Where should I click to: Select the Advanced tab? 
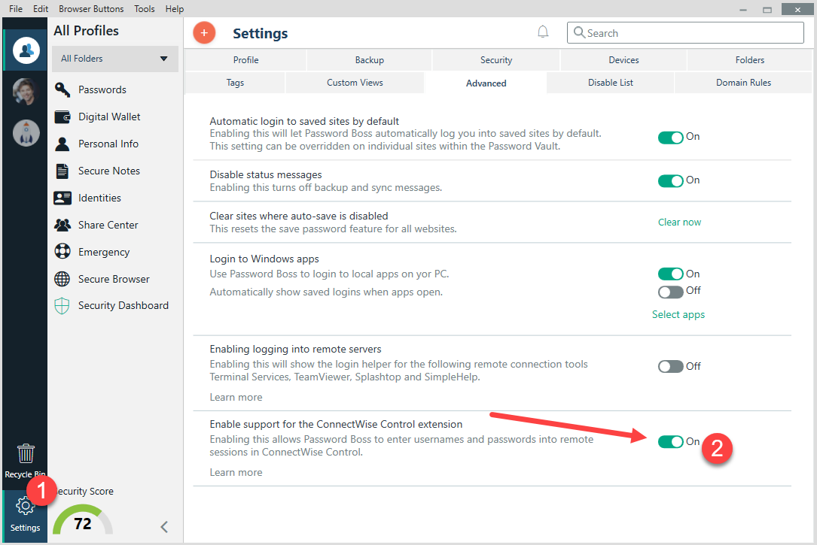(x=486, y=83)
